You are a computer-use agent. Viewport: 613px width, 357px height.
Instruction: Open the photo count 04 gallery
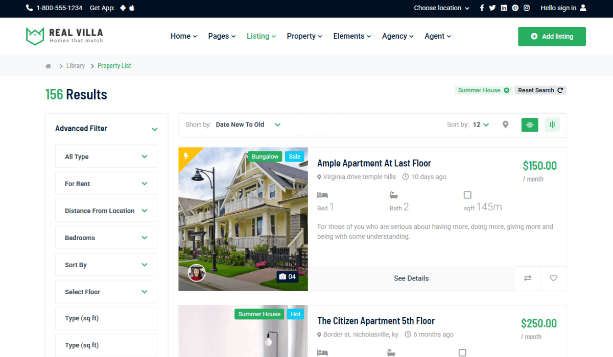[x=288, y=277]
